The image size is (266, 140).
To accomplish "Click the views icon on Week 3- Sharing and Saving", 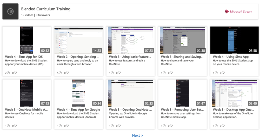I will pos(164,73).
